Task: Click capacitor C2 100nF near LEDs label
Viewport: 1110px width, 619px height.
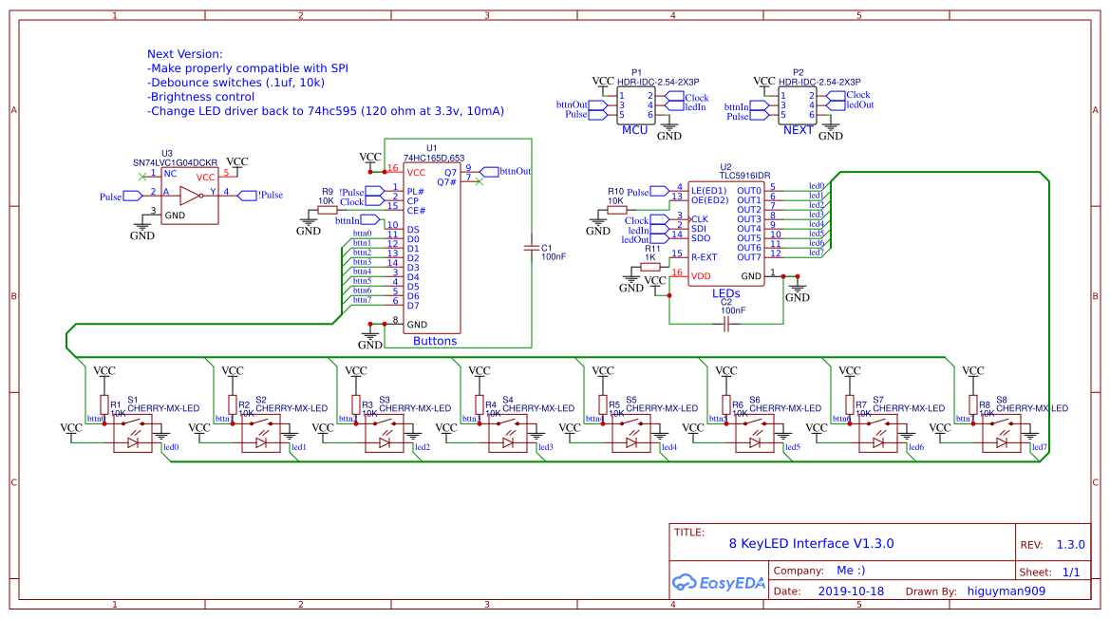Action: (726, 323)
